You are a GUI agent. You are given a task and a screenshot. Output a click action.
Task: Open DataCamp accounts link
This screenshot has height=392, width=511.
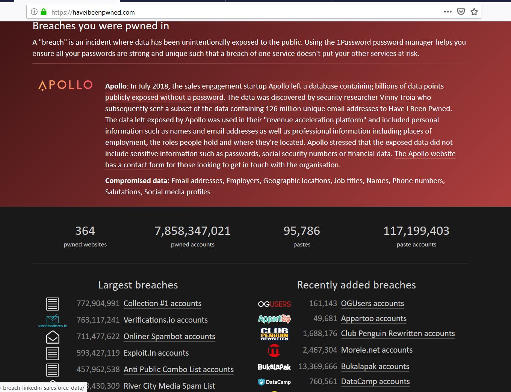375,381
